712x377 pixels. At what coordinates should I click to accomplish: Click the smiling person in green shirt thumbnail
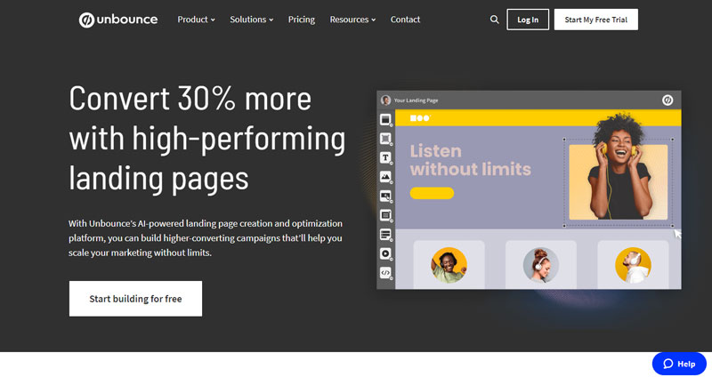(449, 265)
